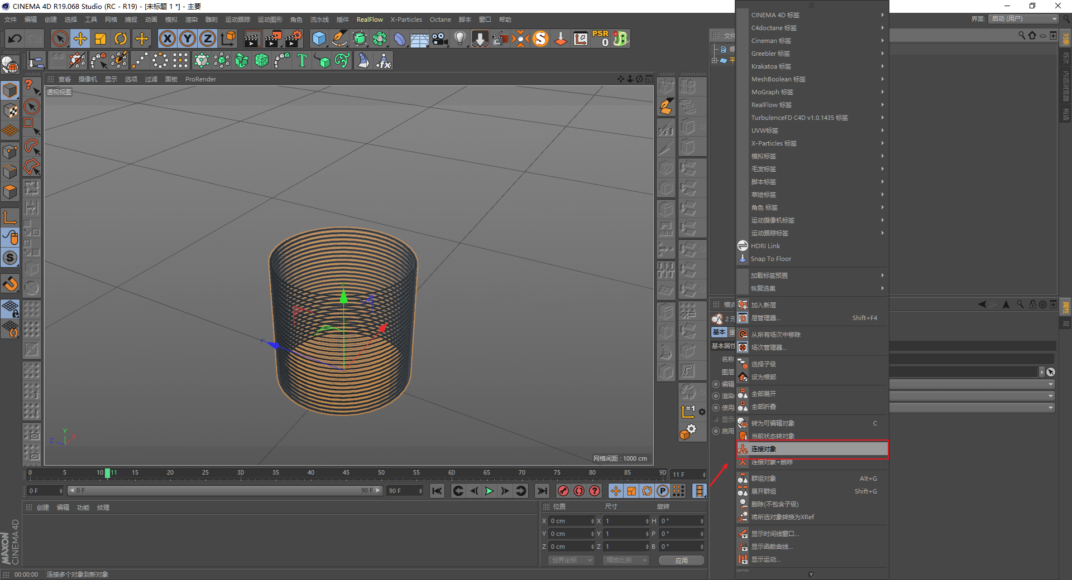
Task: Click the undo arrow icon
Action: point(15,38)
